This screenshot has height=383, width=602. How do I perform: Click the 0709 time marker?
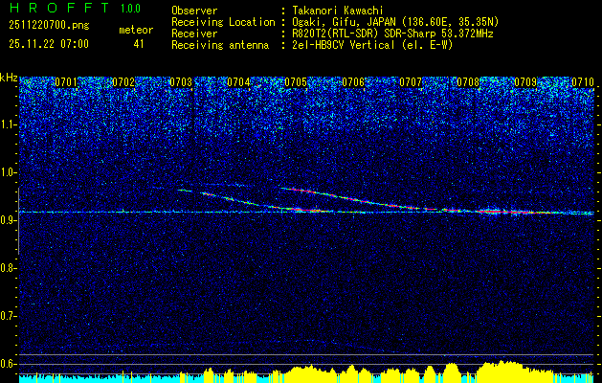pyautogui.click(x=525, y=82)
